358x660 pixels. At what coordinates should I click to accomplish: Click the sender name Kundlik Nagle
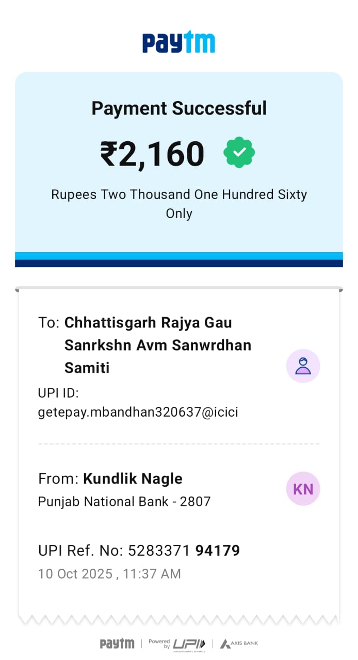(x=133, y=478)
